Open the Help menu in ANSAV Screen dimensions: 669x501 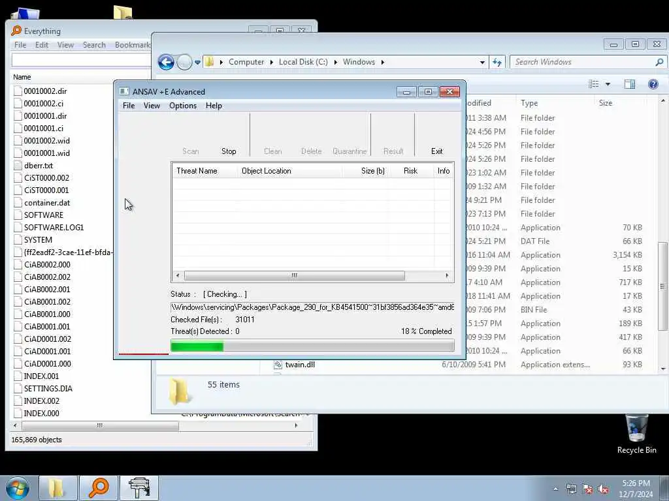click(x=214, y=106)
